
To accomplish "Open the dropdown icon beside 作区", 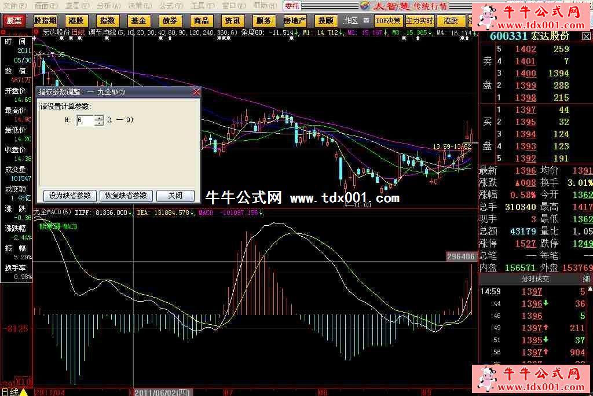I will 366,20.
